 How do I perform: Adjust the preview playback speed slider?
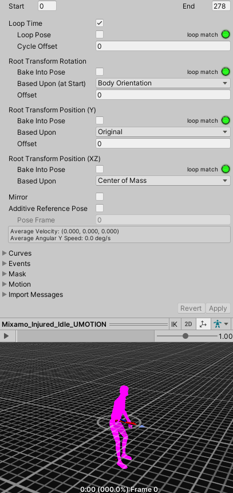[187, 336]
